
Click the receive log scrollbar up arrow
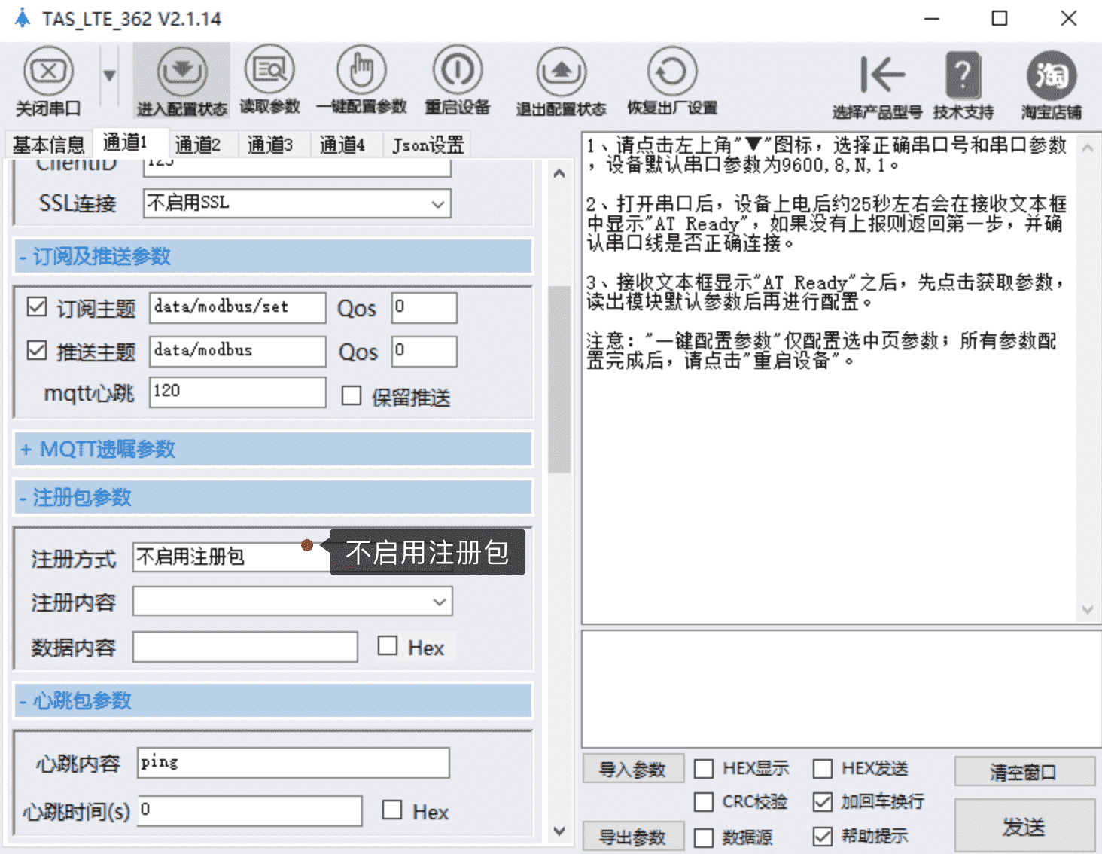[1088, 148]
